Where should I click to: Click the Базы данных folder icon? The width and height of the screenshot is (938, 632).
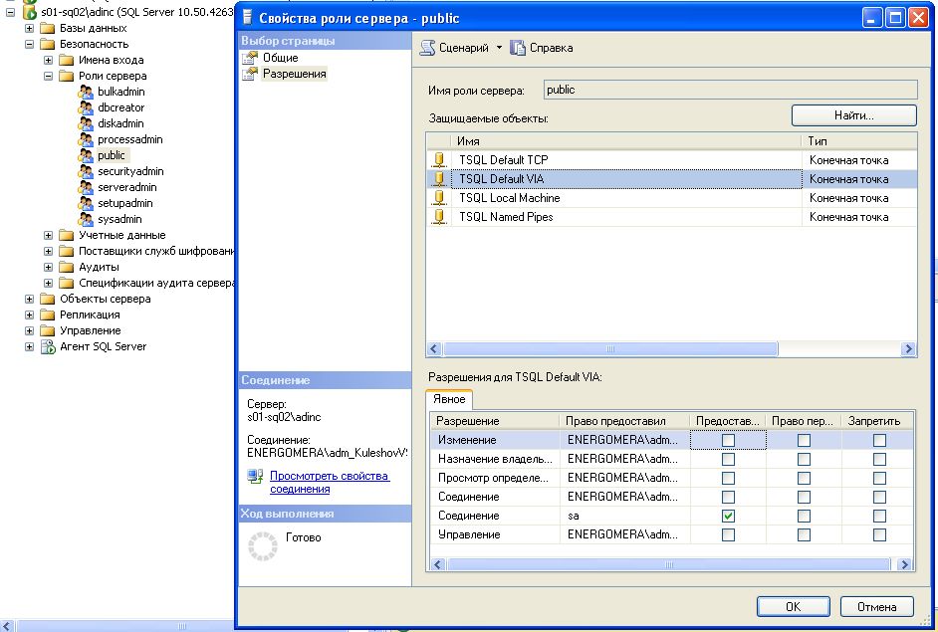(47, 28)
